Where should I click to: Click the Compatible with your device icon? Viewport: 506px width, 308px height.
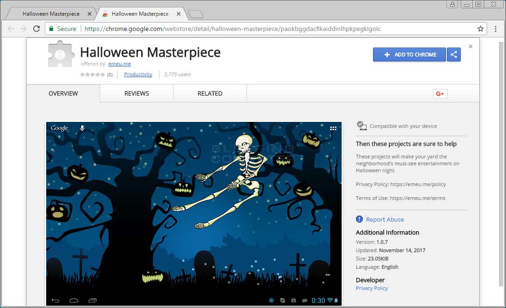click(x=362, y=126)
